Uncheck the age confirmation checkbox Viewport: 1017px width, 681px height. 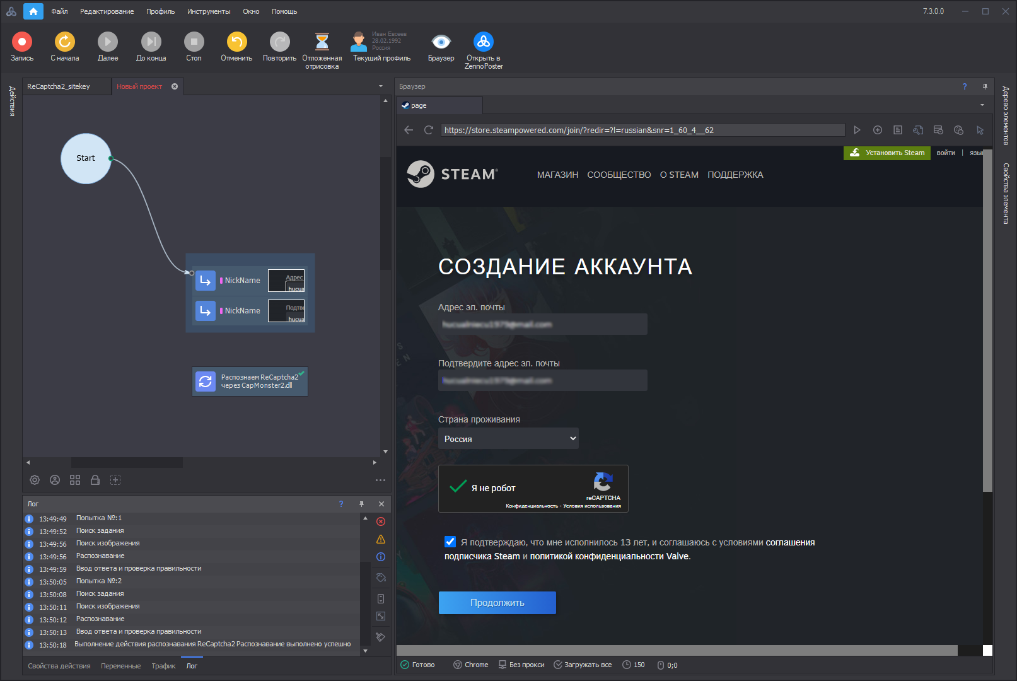point(450,542)
